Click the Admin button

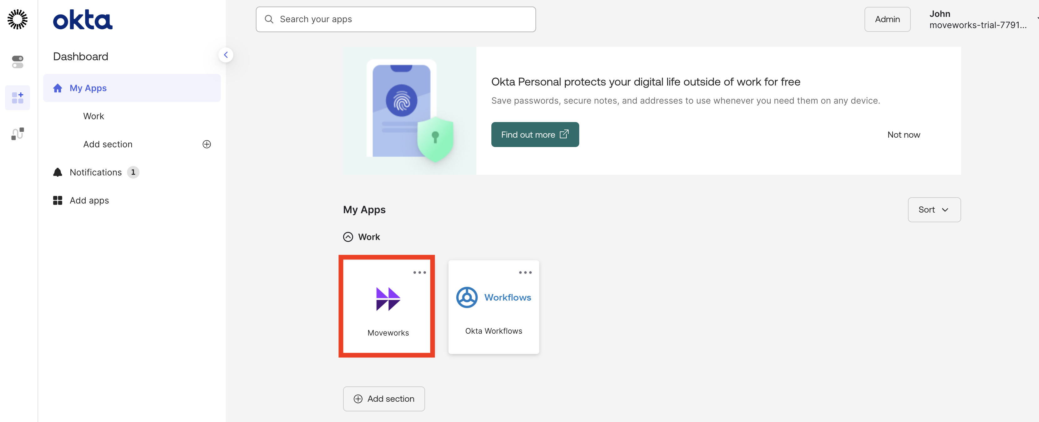click(887, 19)
